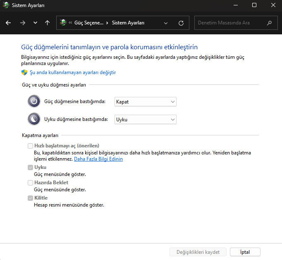
Task: Show hidden breadcrumb path double chevron
Action: click(x=70, y=22)
